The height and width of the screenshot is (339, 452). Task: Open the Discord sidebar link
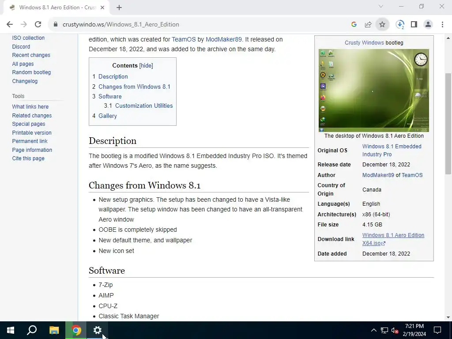(x=21, y=47)
